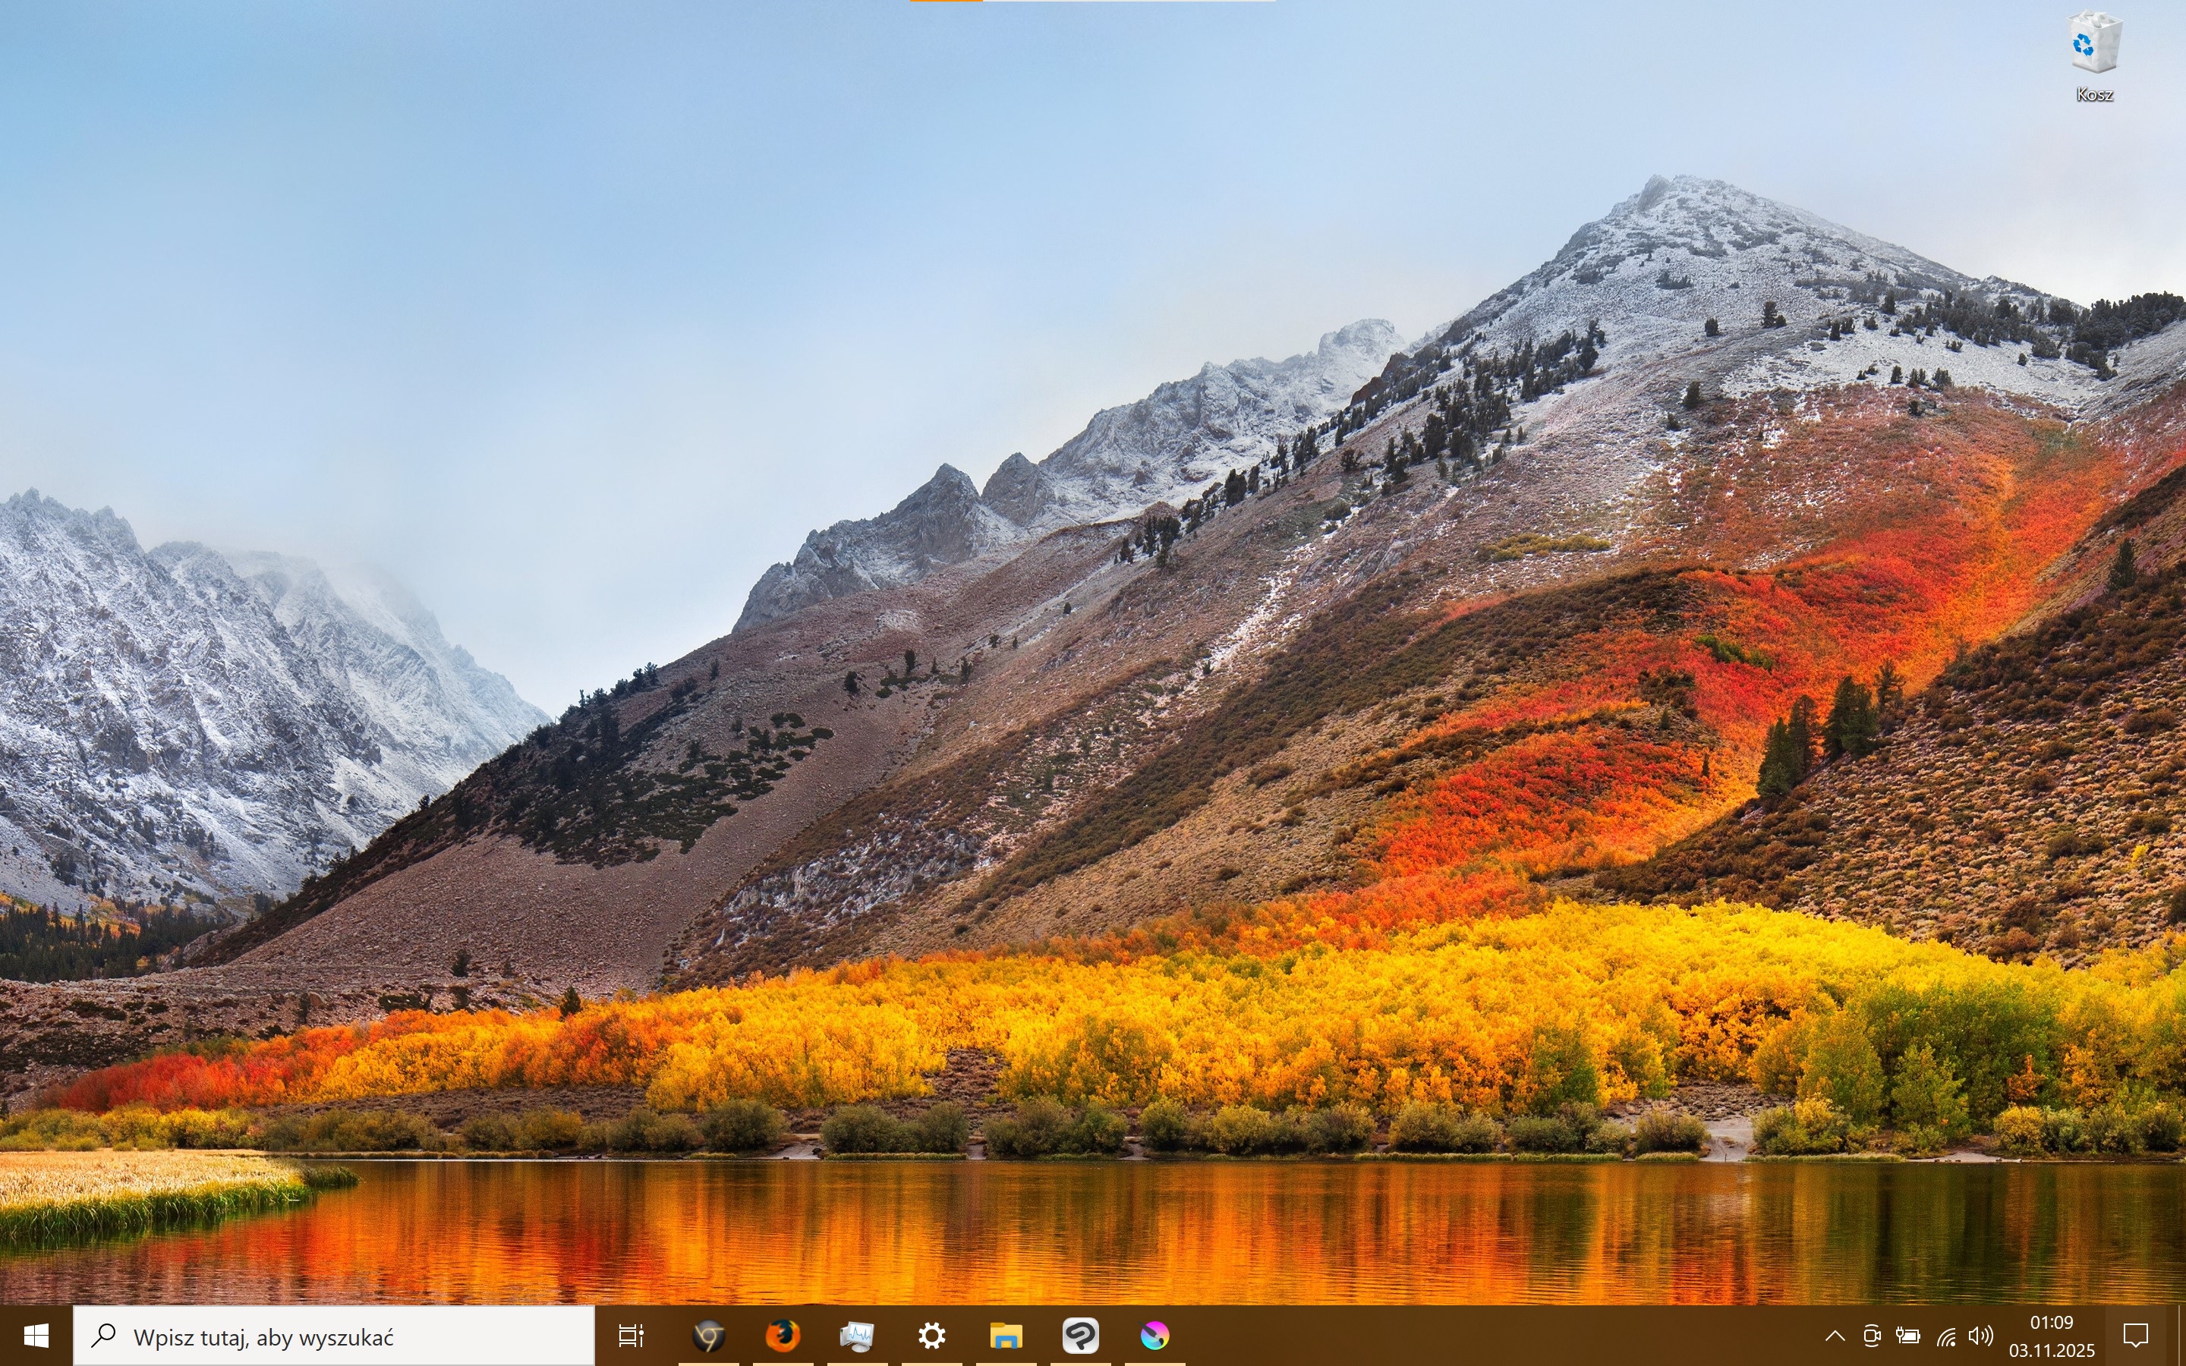Click Show Desktop strip at taskbar edge

pos(2181,1336)
